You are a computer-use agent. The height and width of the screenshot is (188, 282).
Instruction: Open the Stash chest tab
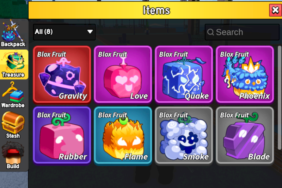tap(13, 125)
